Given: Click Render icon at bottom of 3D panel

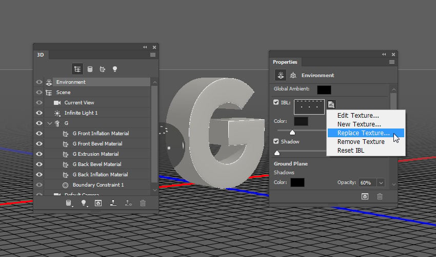Looking at the screenshot, I should coord(98,203).
